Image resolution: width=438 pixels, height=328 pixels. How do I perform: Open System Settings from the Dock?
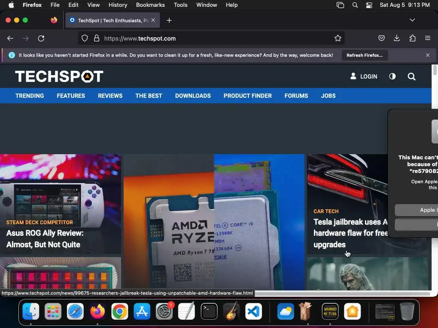pyautogui.click(x=164, y=311)
